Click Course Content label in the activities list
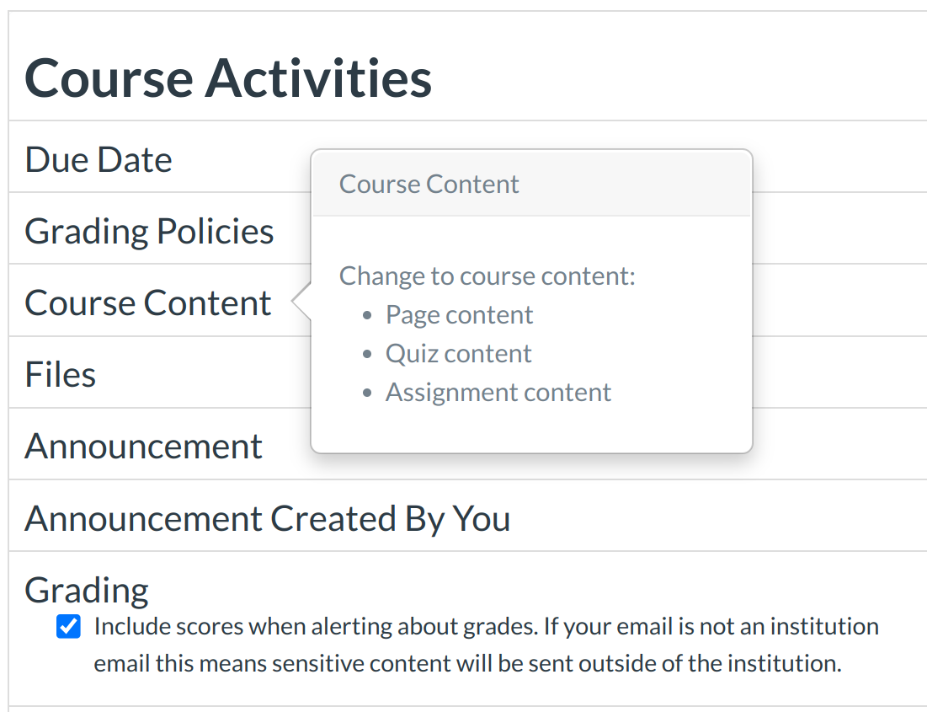This screenshot has height=712, width=927. point(148,303)
